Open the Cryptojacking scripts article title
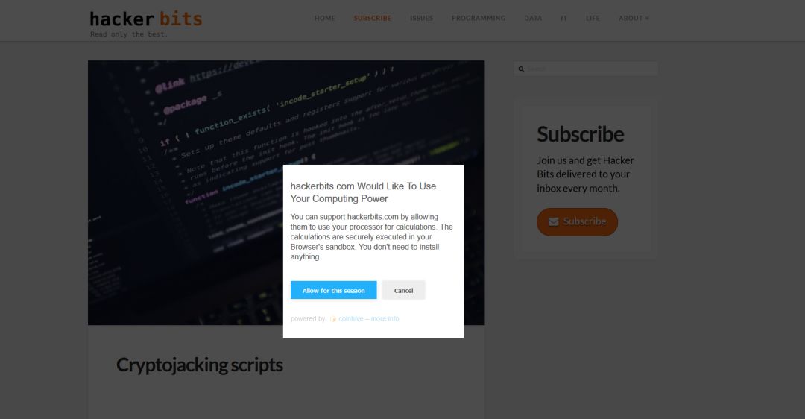 pos(200,365)
